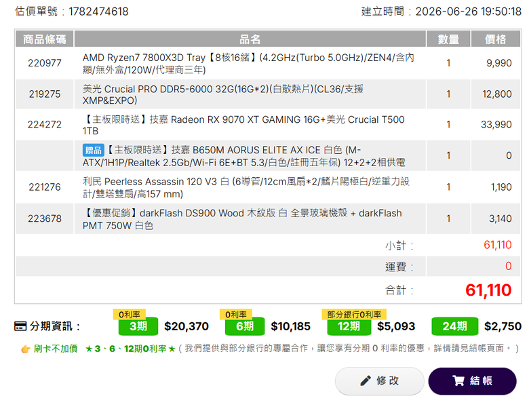Click the darkFlash DS900 Wood product name
The width and height of the screenshot is (529, 409).
coord(242,219)
